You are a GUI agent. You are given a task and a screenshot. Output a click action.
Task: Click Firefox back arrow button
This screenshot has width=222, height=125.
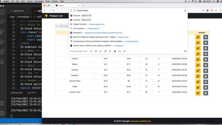pyautogui.click(x=45, y=10)
